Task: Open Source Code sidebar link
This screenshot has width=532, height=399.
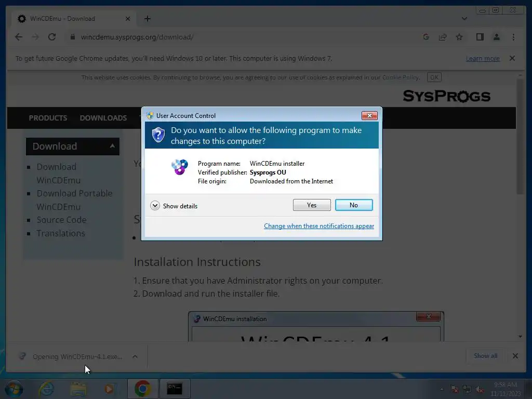Action: pos(61,220)
